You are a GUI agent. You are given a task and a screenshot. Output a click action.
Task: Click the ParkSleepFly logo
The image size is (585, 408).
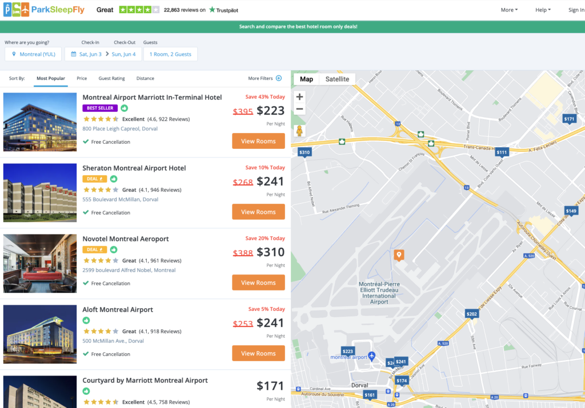(x=45, y=10)
